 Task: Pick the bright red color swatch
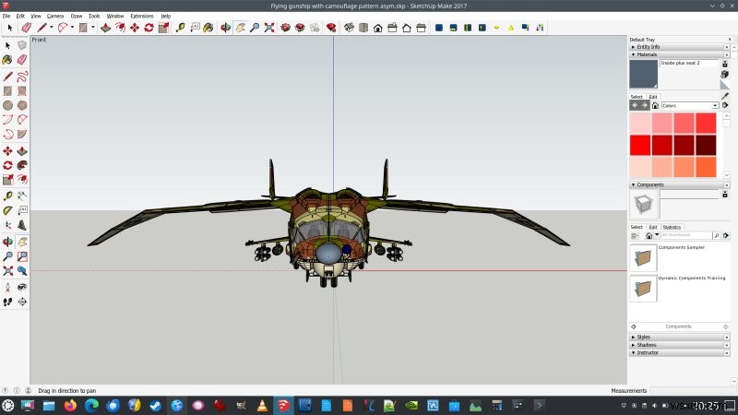pos(640,145)
